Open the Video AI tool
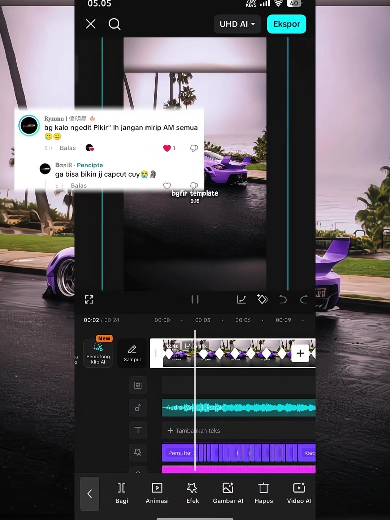Viewport: 390px width, 520px height. [299, 493]
